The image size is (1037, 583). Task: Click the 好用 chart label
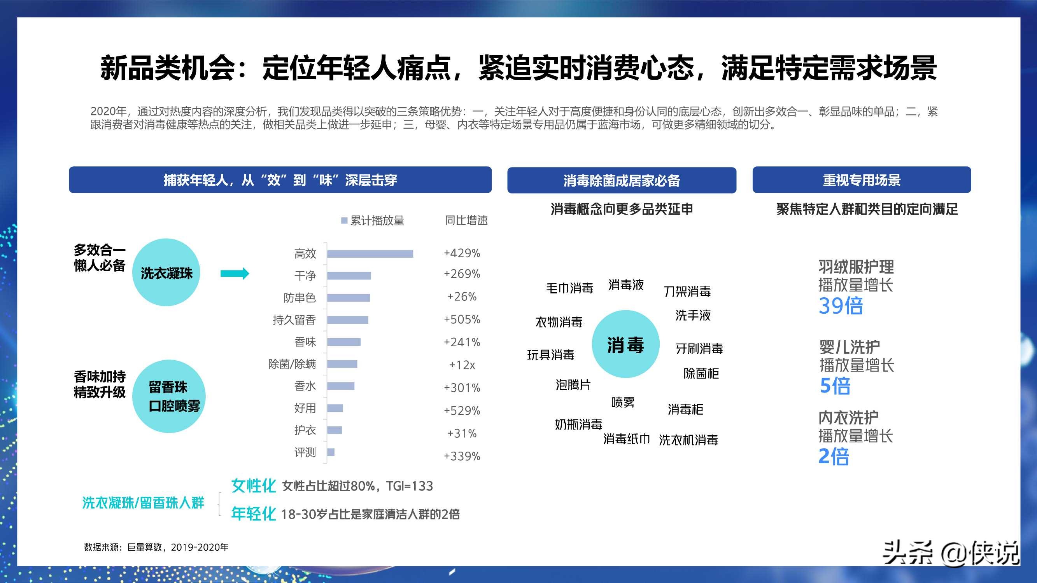305,408
